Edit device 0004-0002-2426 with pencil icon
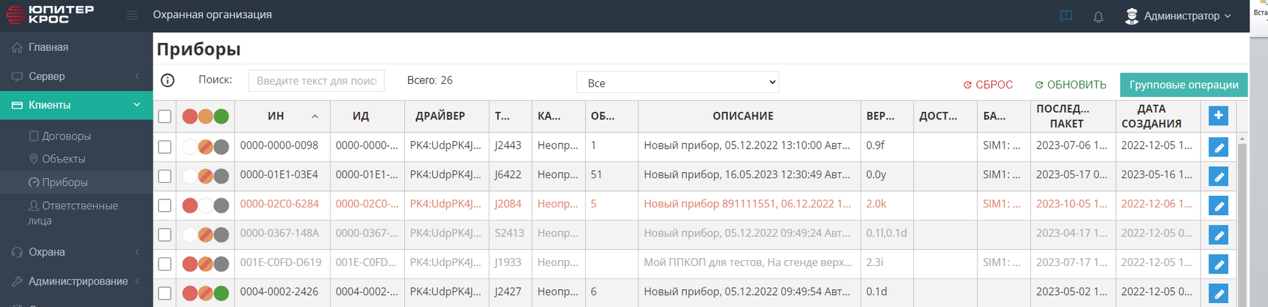The width and height of the screenshot is (1268, 307). pyautogui.click(x=1218, y=293)
